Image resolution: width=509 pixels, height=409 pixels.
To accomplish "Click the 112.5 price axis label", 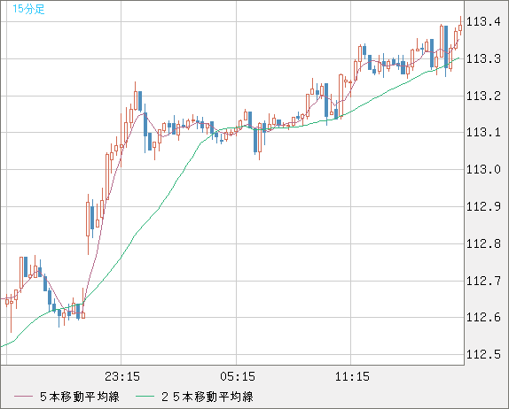I will (483, 354).
